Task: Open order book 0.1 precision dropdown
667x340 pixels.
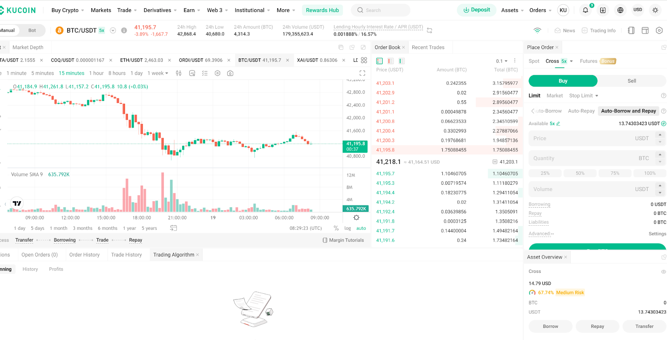Action: (502, 61)
